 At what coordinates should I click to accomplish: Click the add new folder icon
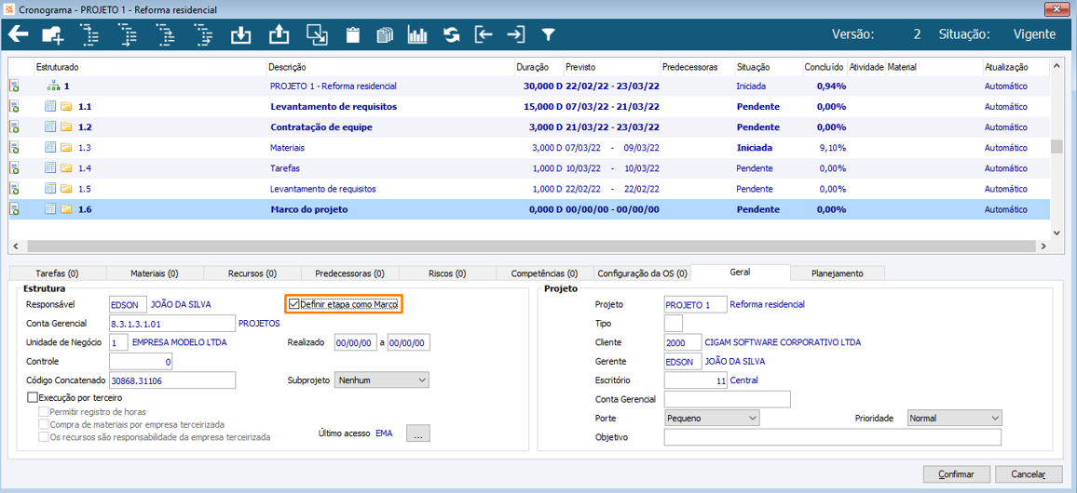pos(53,35)
